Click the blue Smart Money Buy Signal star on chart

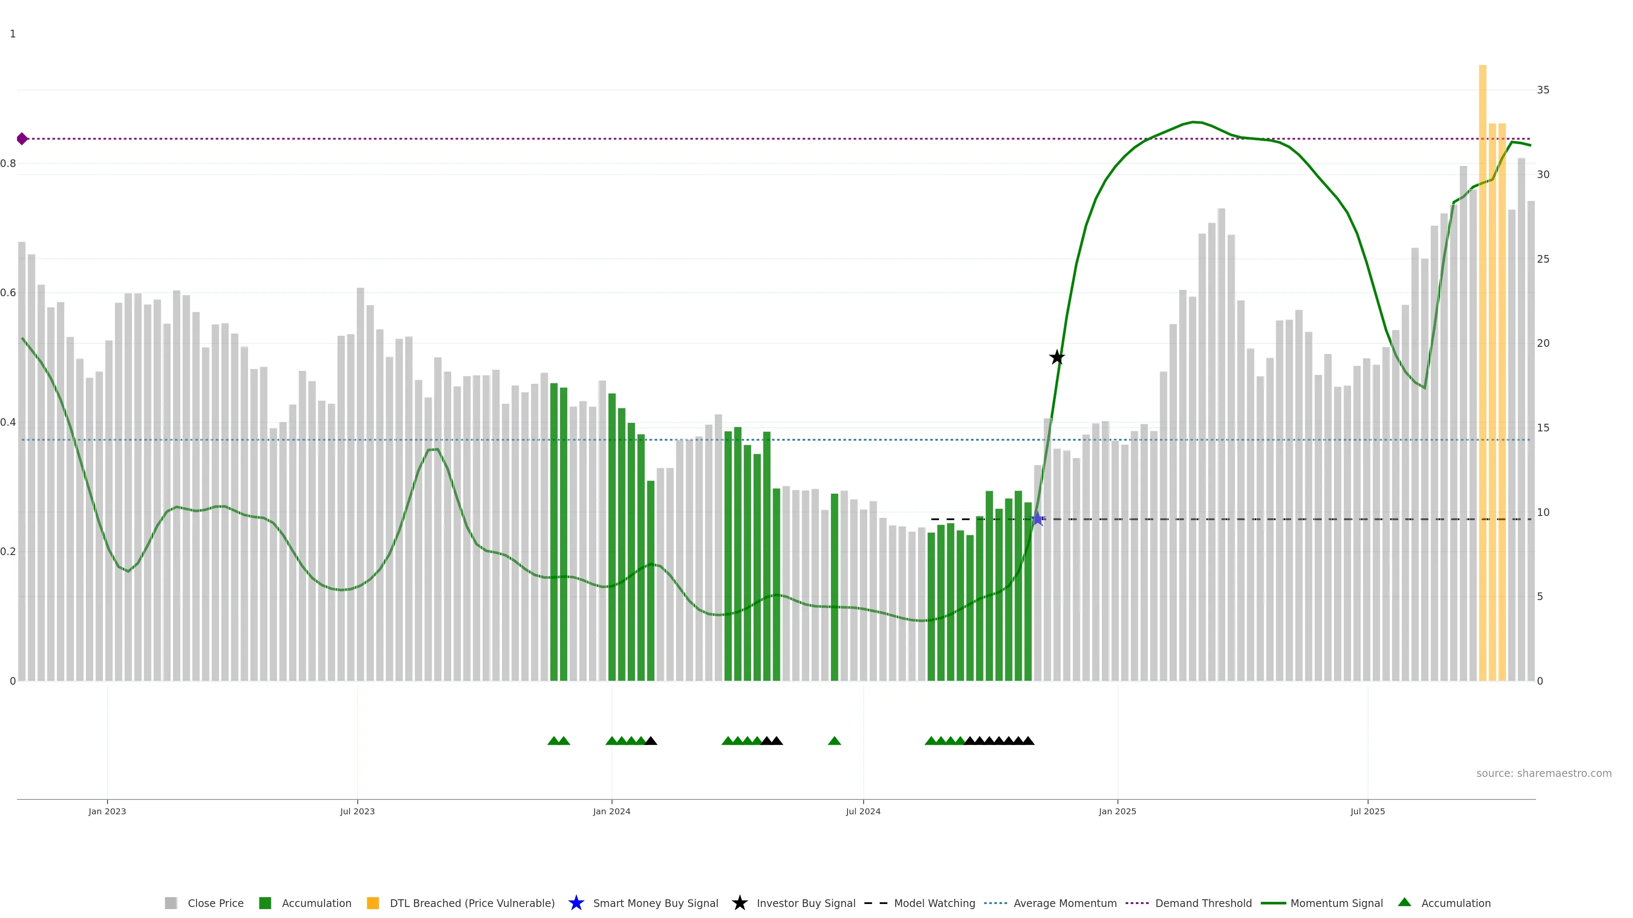pyautogui.click(x=1038, y=519)
